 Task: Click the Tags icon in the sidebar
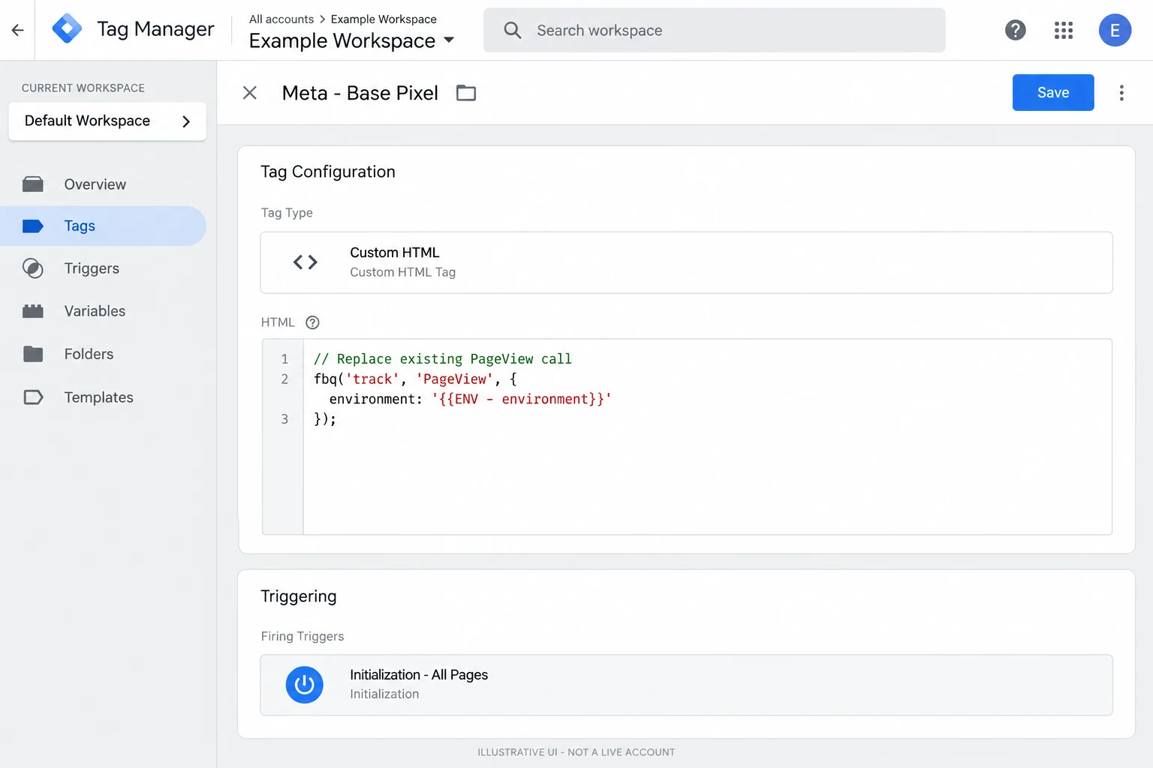pyautogui.click(x=33, y=226)
